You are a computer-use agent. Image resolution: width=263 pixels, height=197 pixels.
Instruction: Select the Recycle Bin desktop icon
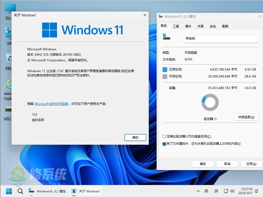tap(8, 62)
